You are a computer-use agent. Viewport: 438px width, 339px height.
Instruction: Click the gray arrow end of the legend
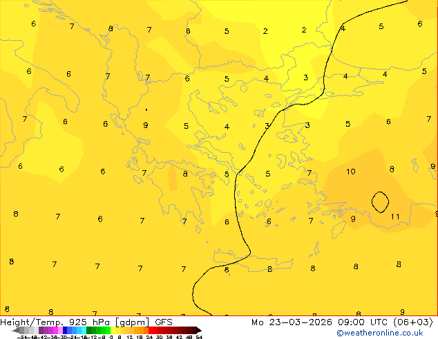click(16, 330)
